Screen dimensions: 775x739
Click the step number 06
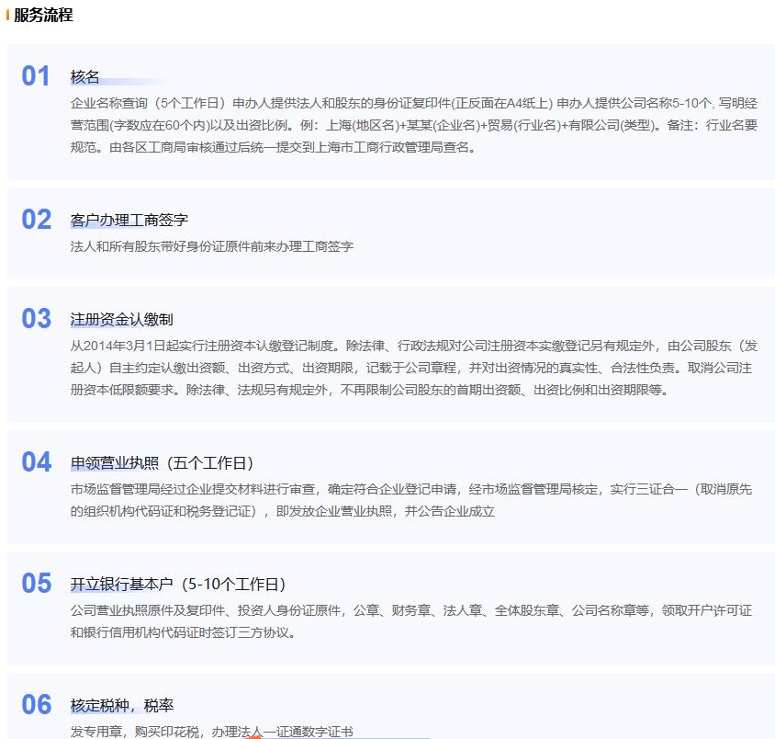point(37,705)
